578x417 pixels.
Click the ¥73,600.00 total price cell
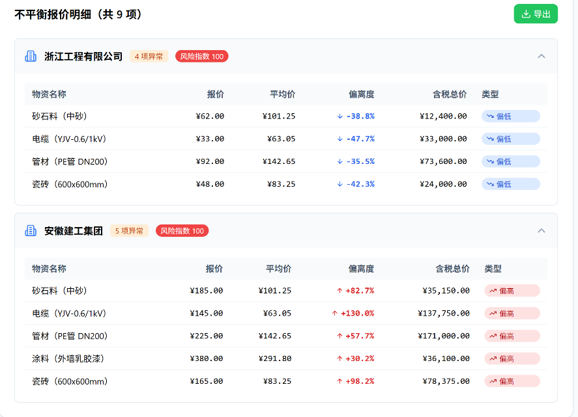(x=443, y=161)
